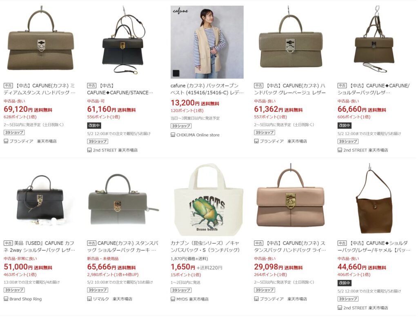This screenshot has width=418, height=320.
Task: Open the insect beetle canvas tote image
Action: coord(207,200)
